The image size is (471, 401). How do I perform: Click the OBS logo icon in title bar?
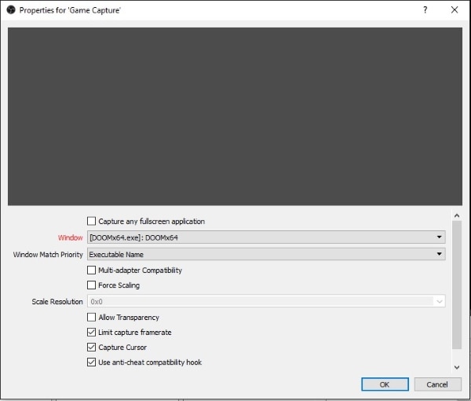[x=11, y=10]
